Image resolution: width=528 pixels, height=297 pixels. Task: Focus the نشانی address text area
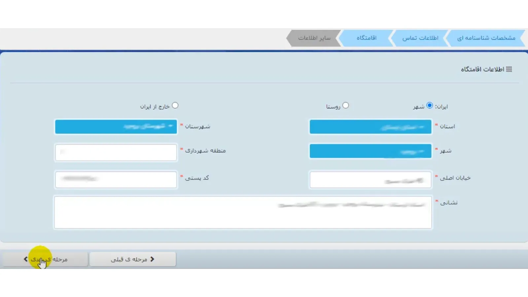coord(243,212)
